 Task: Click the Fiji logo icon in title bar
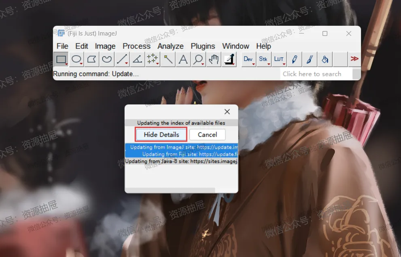[61, 33]
